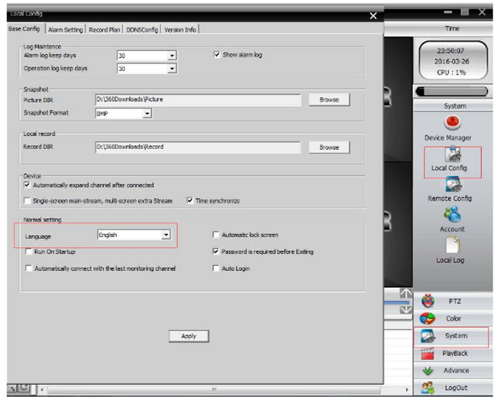Open the PlayBack clapperboard icon
499x404 pixels.
(x=427, y=354)
